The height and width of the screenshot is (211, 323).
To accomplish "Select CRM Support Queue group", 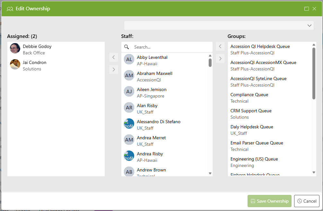I will [270, 114].
